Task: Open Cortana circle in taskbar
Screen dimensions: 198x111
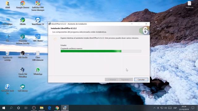Action: (x=19, y=108)
